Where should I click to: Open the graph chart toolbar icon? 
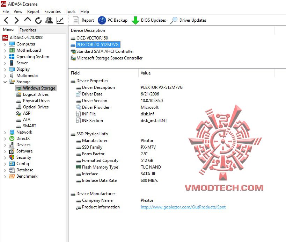coord(60,20)
